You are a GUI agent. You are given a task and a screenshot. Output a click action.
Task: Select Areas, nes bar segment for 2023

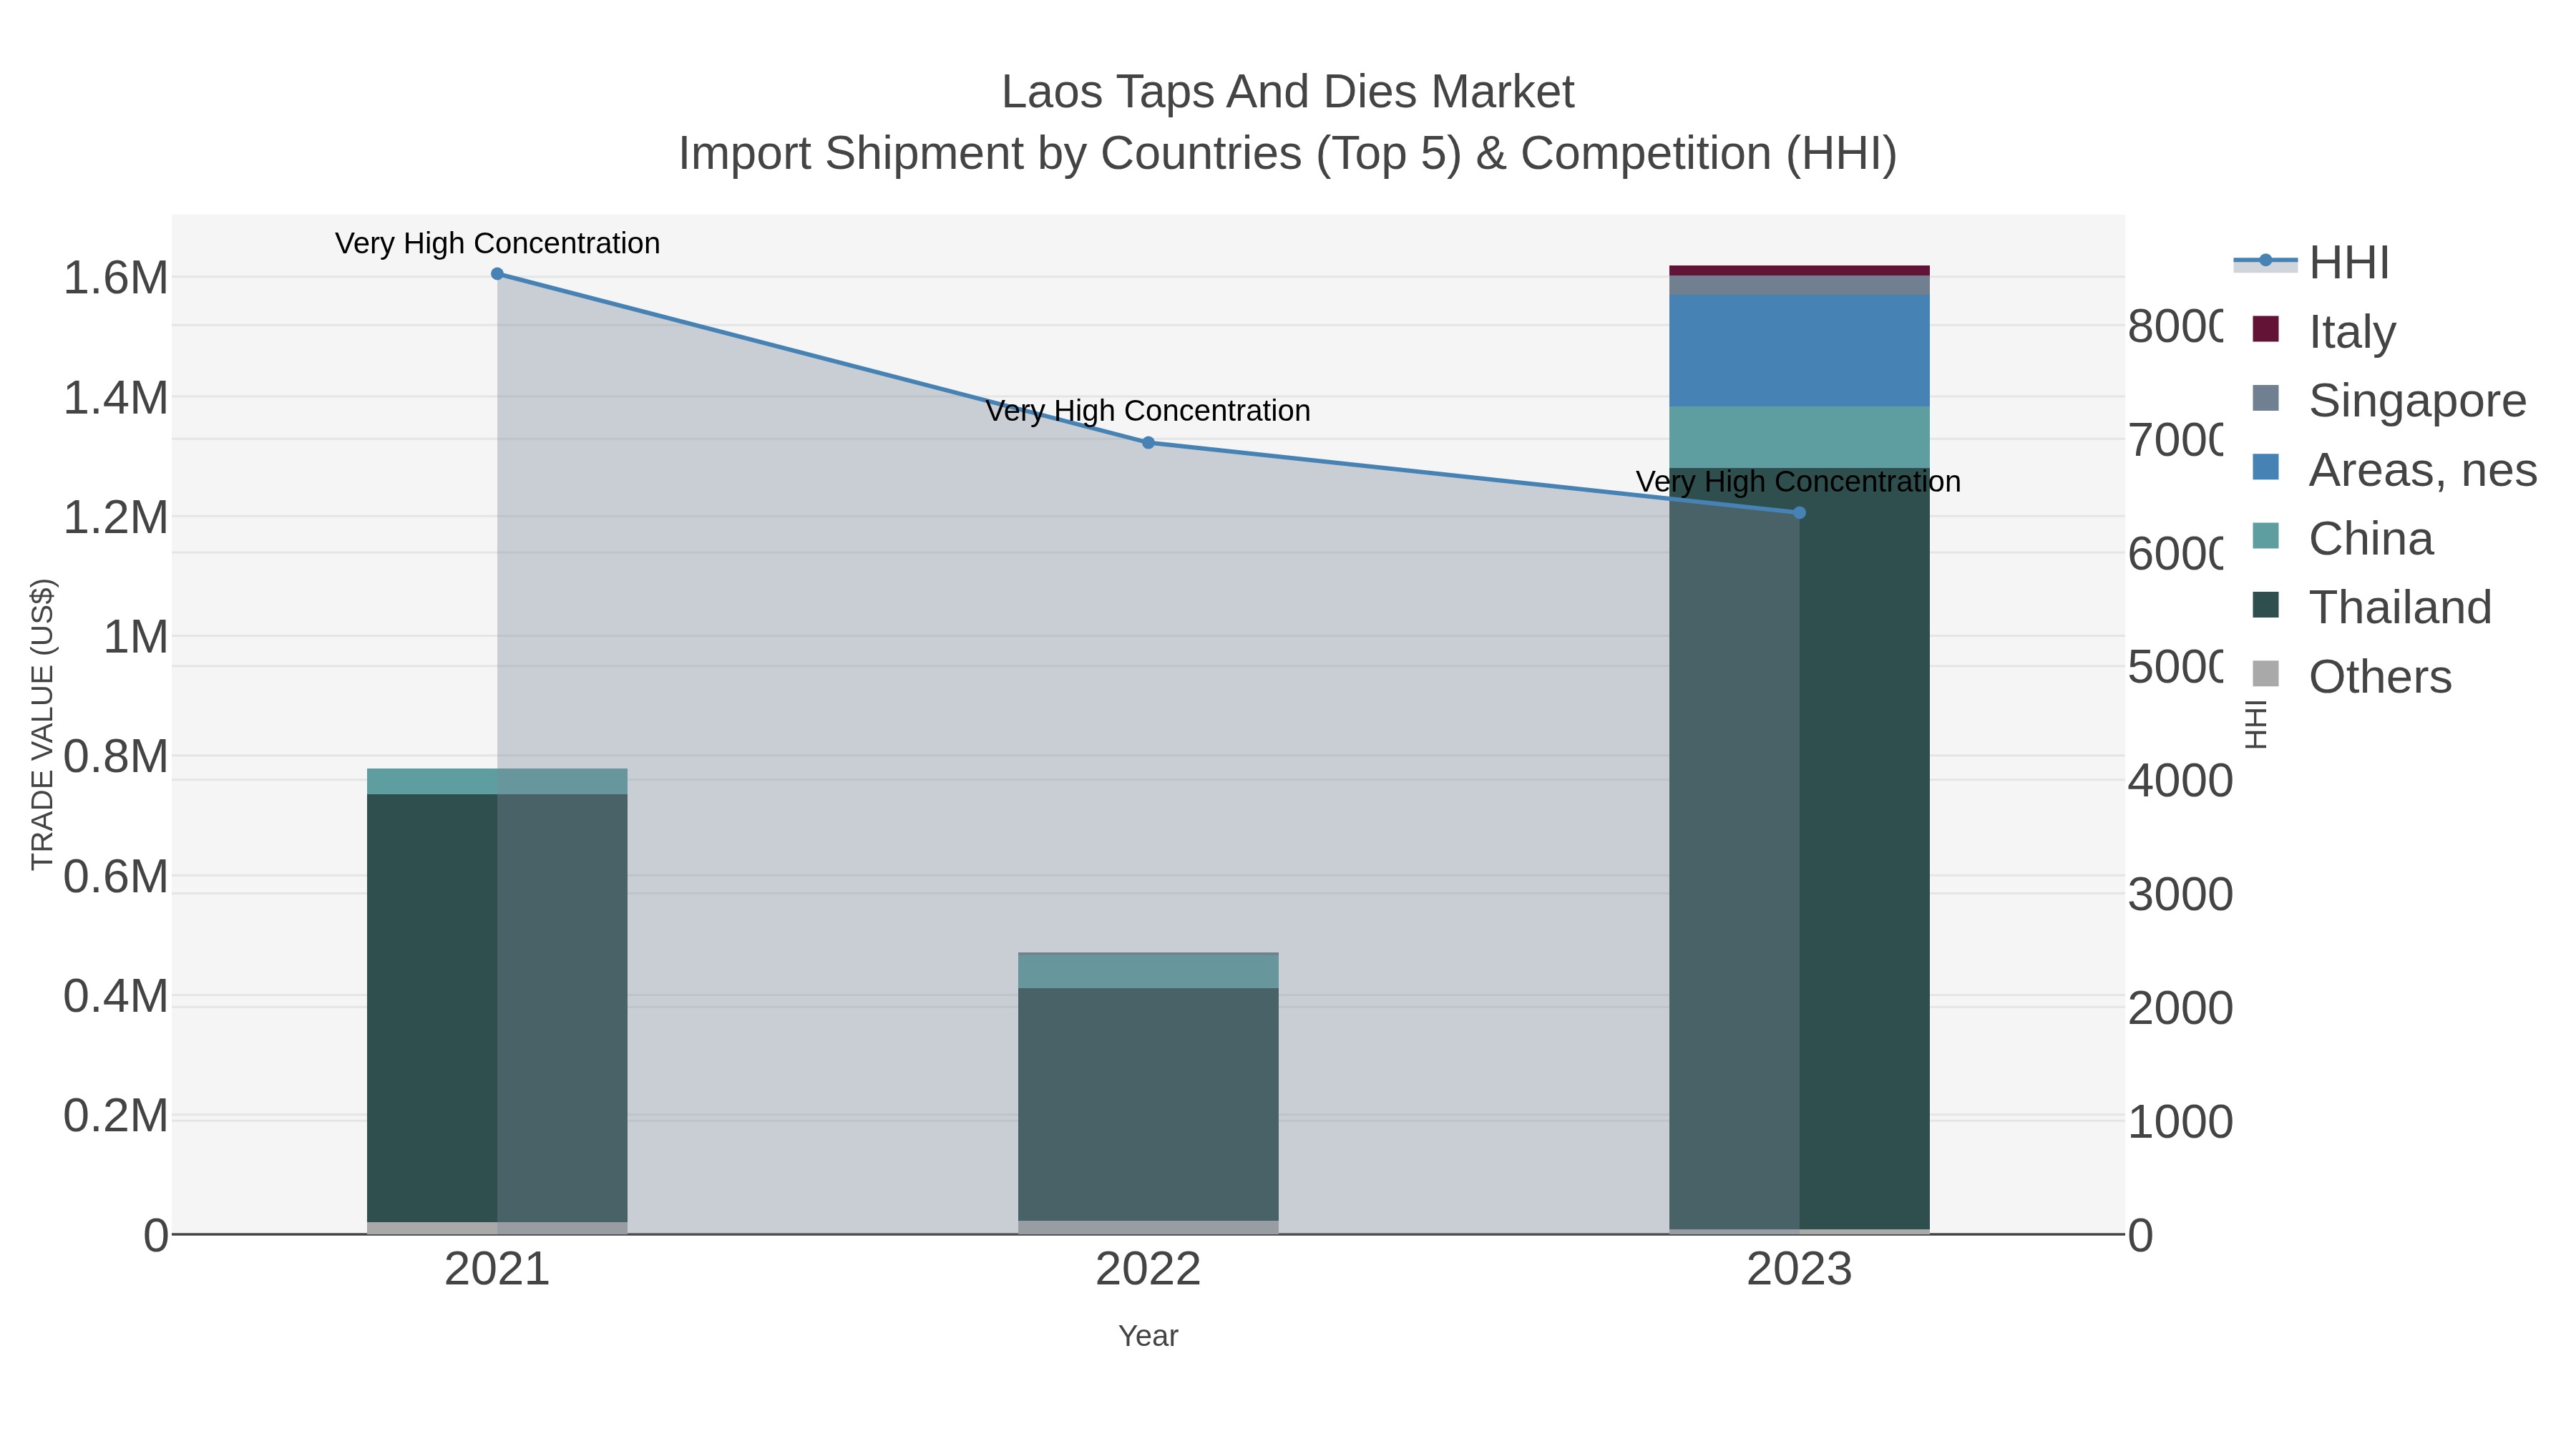[x=1799, y=351]
